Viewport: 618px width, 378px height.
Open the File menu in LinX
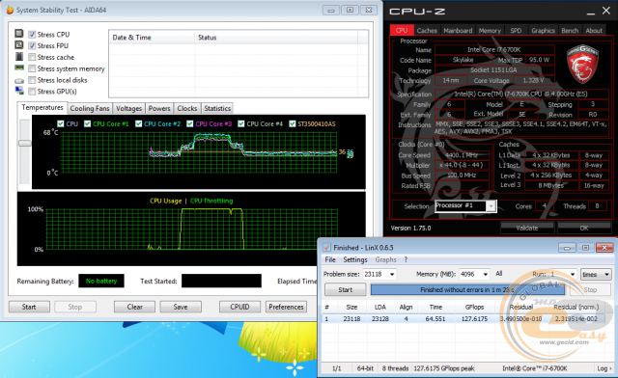tap(330, 259)
